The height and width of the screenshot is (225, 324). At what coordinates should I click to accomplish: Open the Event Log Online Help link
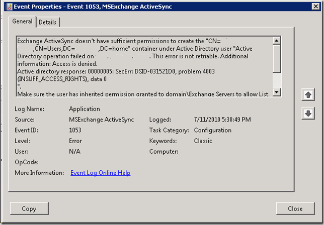coord(100,173)
